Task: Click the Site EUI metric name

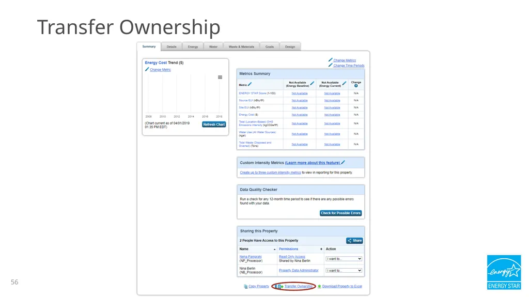Action: pyautogui.click(x=244, y=107)
